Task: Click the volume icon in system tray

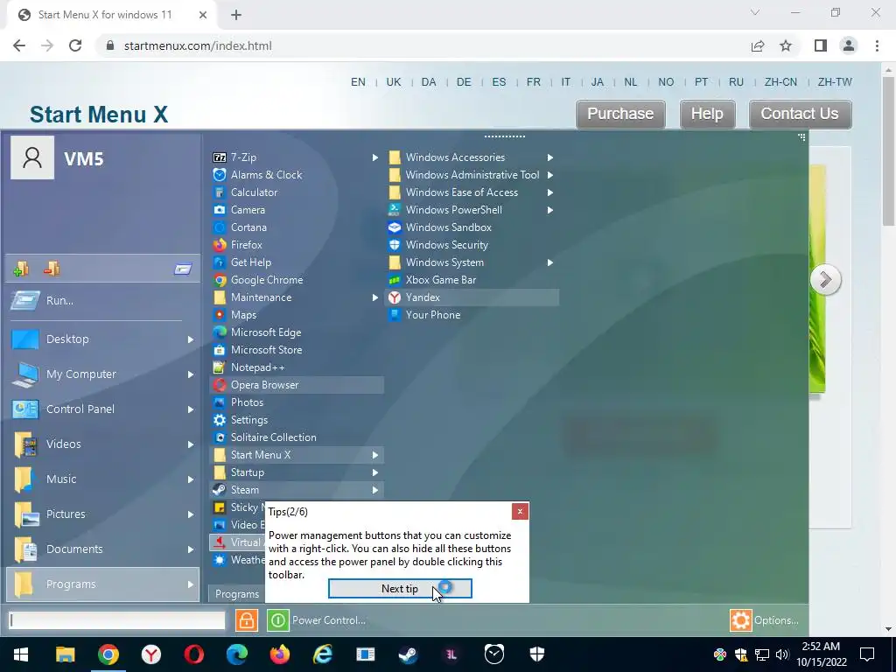Action: 783,654
